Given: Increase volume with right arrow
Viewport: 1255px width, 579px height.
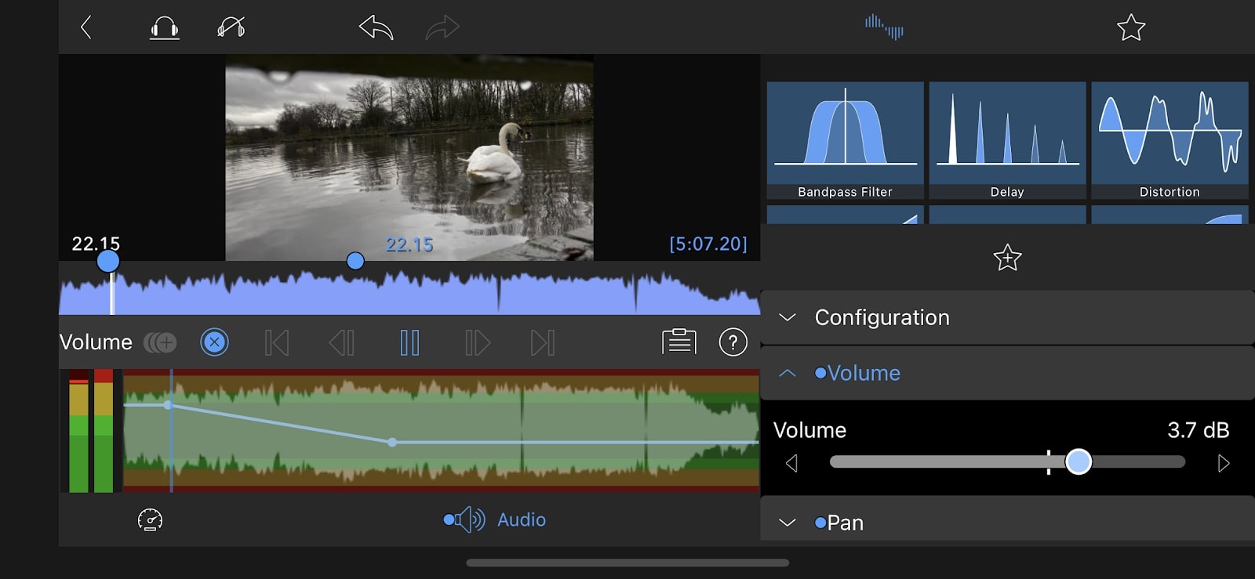Looking at the screenshot, I should click(x=1223, y=463).
